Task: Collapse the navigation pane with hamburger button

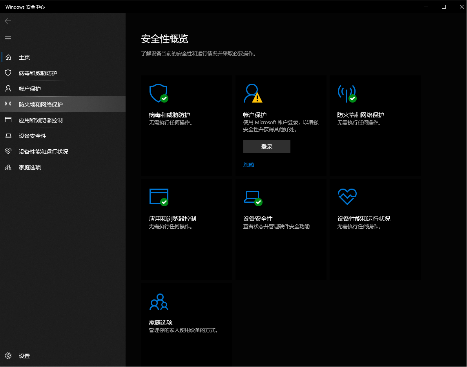Action: [7, 38]
